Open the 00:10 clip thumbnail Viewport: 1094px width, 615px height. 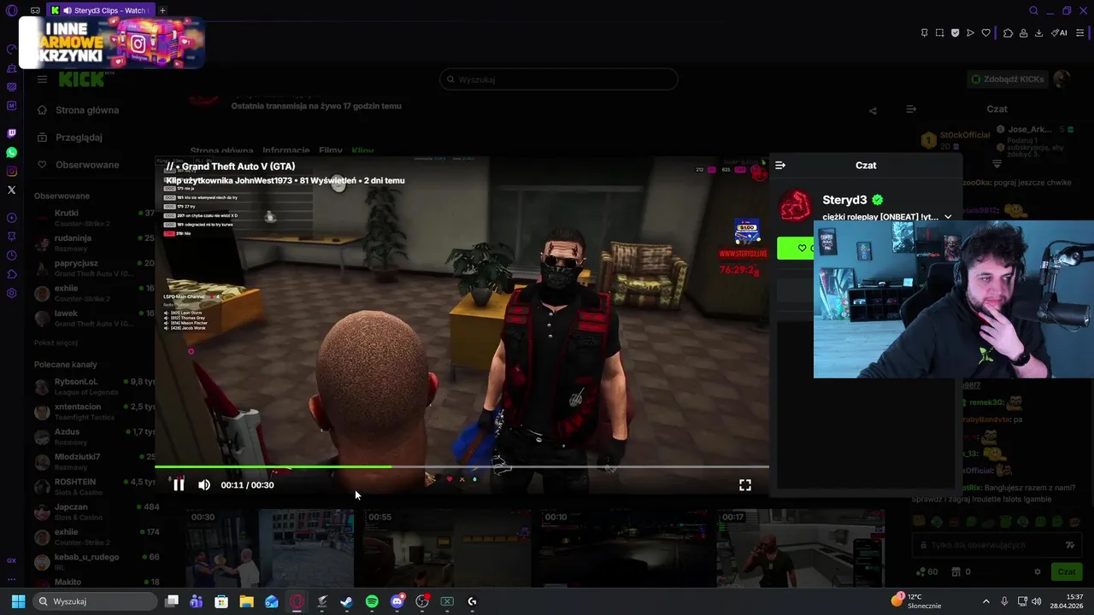624,548
